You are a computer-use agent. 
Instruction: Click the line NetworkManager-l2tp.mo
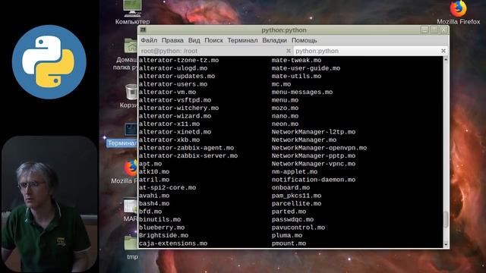[x=314, y=132]
